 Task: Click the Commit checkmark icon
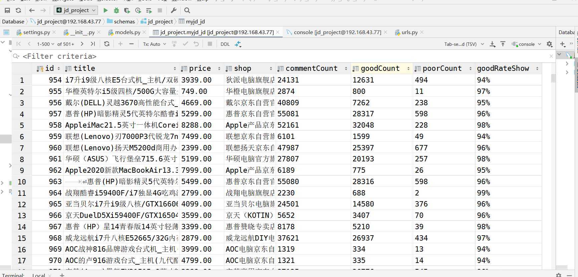click(185, 44)
